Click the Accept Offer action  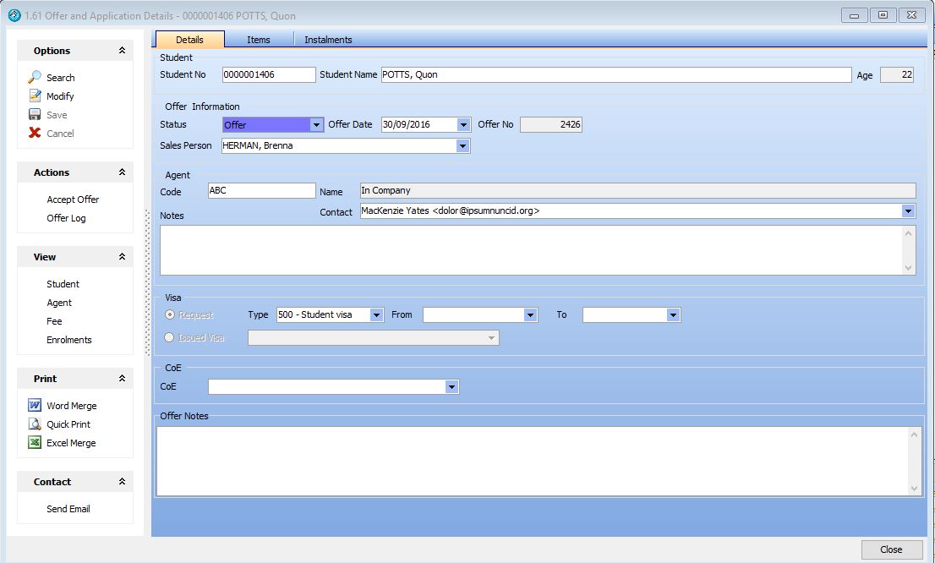pyautogui.click(x=73, y=200)
